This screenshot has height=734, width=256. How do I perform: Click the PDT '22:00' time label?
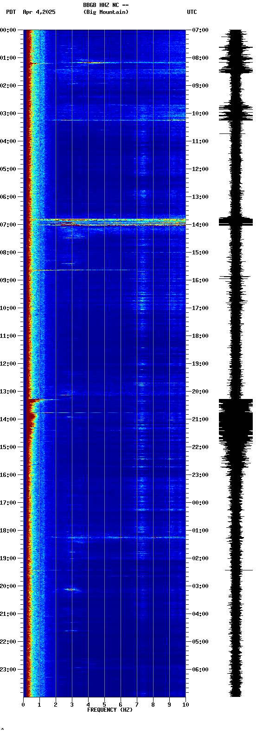(x=8, y=642)
